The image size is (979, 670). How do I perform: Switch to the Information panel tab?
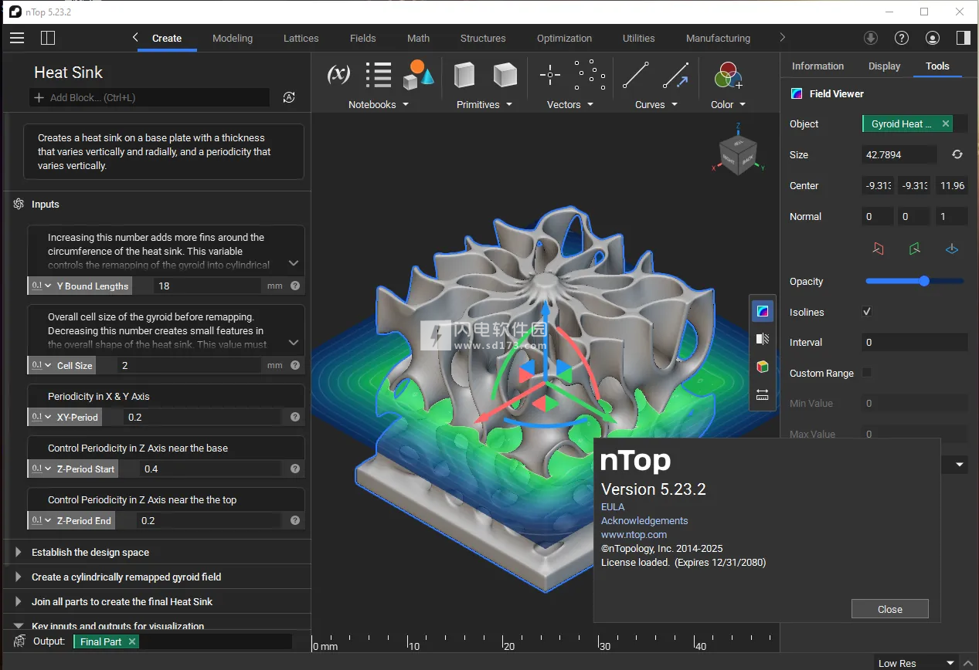click(818, 66)
